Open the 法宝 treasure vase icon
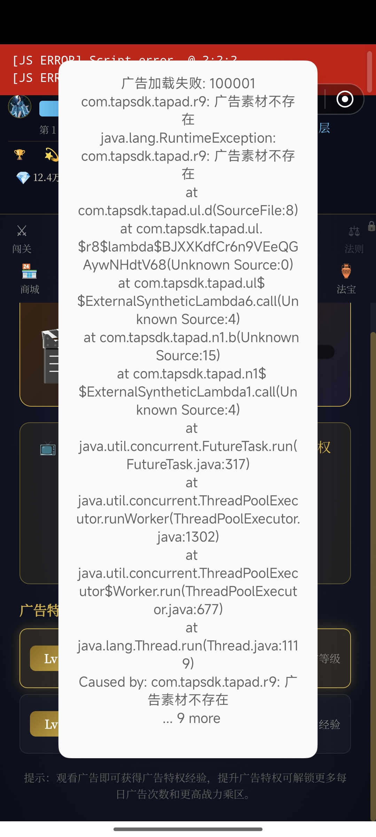Image resolution: width=376 pixels, height=837 pixels. (346, 271)
